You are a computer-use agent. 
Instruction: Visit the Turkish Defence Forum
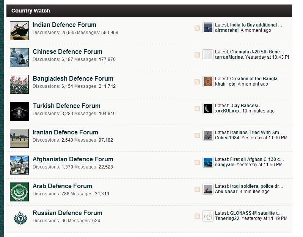coord(67,106)
